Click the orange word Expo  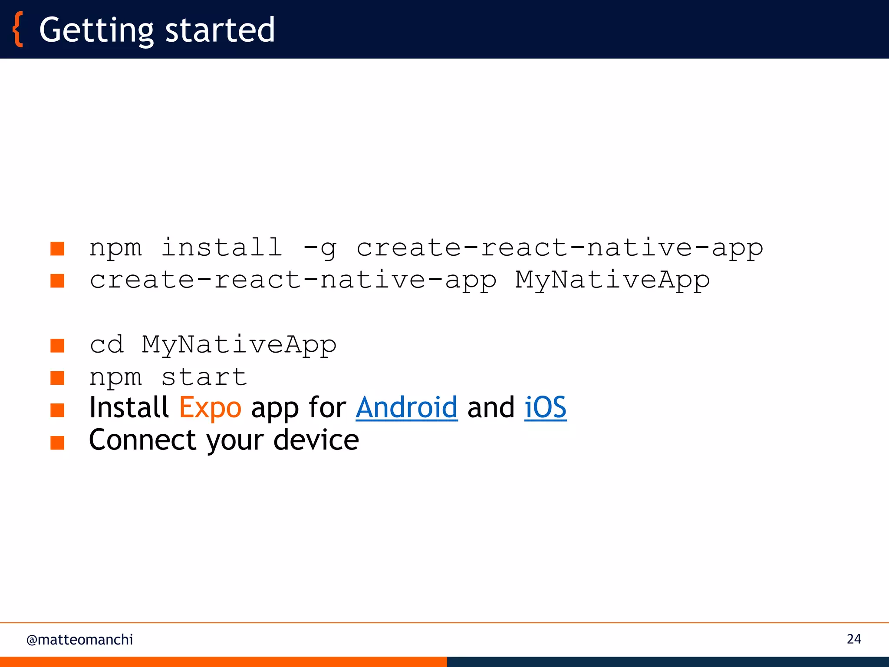click(x=211, y=409)
